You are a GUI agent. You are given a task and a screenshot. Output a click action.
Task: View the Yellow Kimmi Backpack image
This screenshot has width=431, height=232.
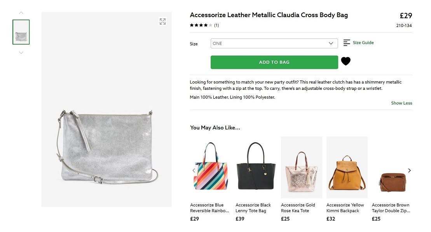pos(347,167)
